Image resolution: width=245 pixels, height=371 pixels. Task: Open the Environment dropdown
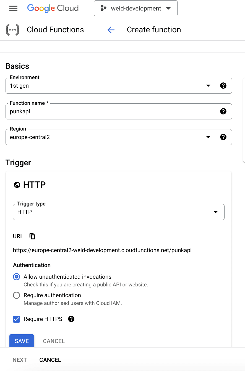208,86
